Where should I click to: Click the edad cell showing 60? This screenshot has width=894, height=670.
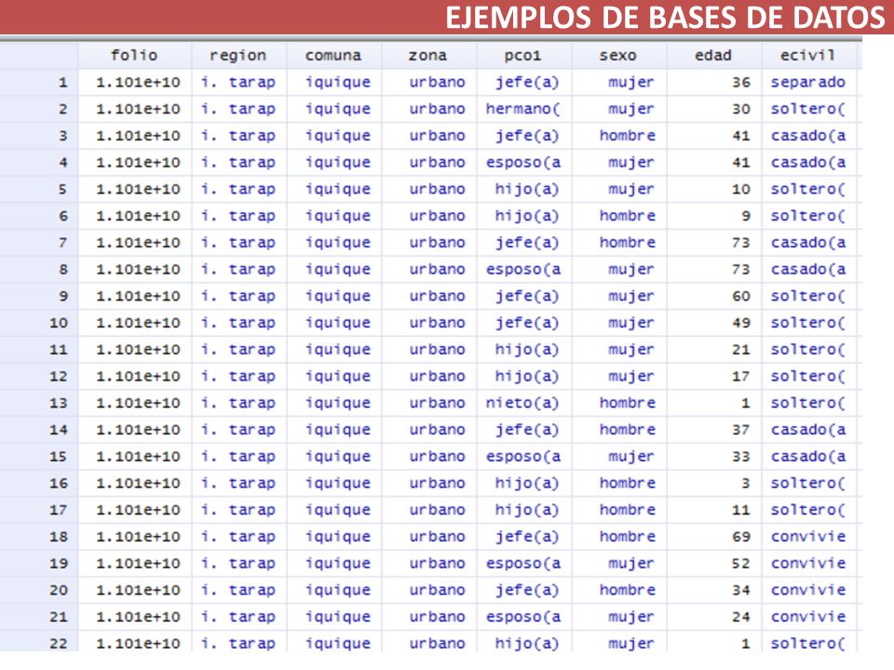(x=714, y=296)
